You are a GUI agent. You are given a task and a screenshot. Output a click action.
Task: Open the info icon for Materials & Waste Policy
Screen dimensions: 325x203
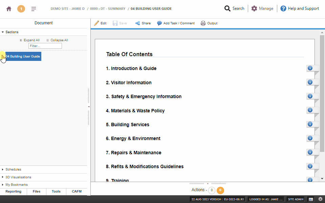pos(310,110)
